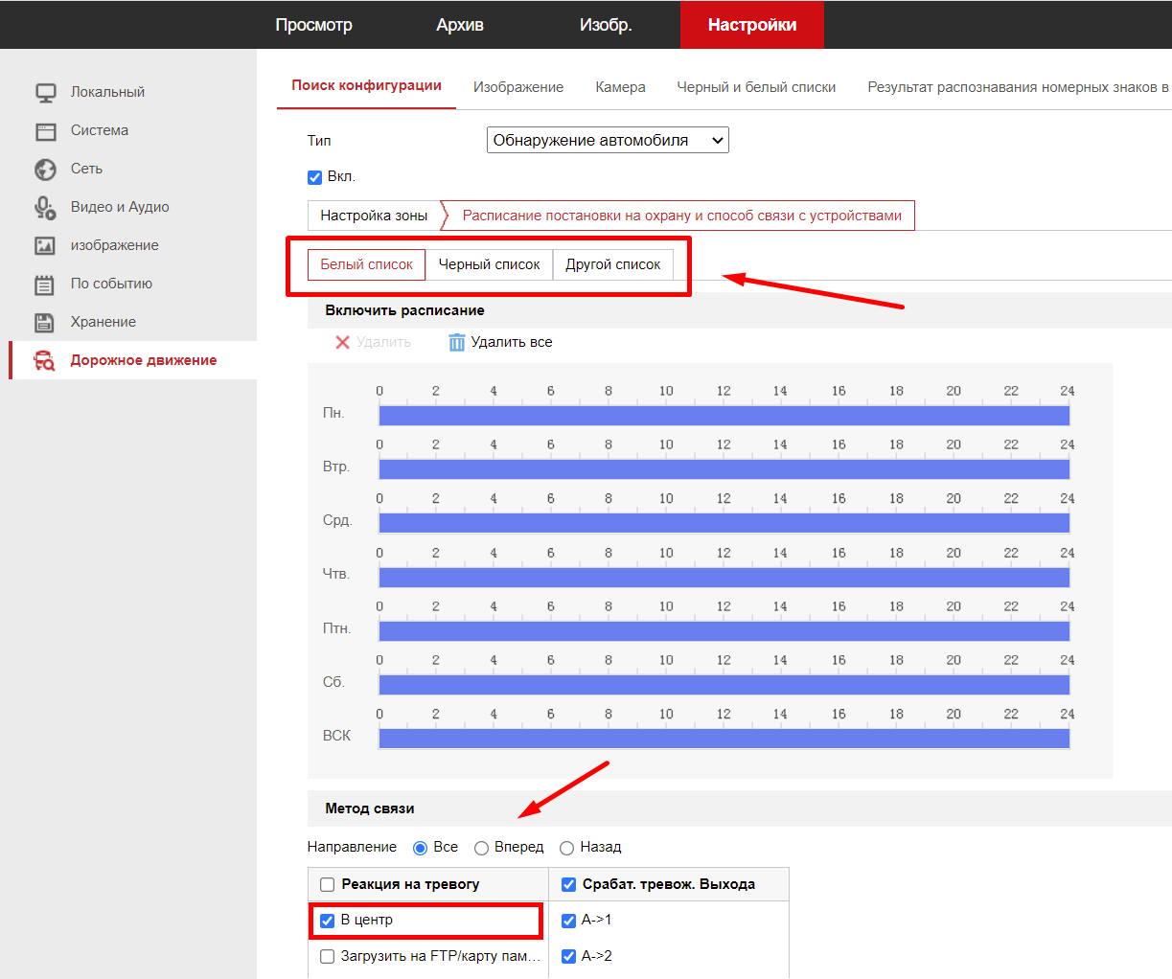
Task: Click the Event calendar icon in sidebar
Action: point(45,285)
